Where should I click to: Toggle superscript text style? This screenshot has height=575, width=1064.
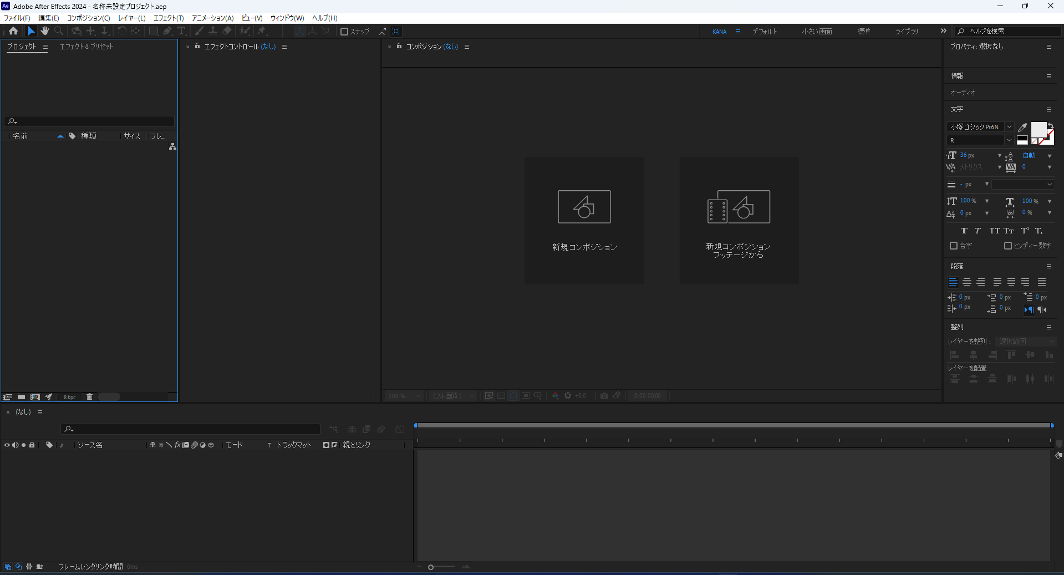click(1025, 231)
